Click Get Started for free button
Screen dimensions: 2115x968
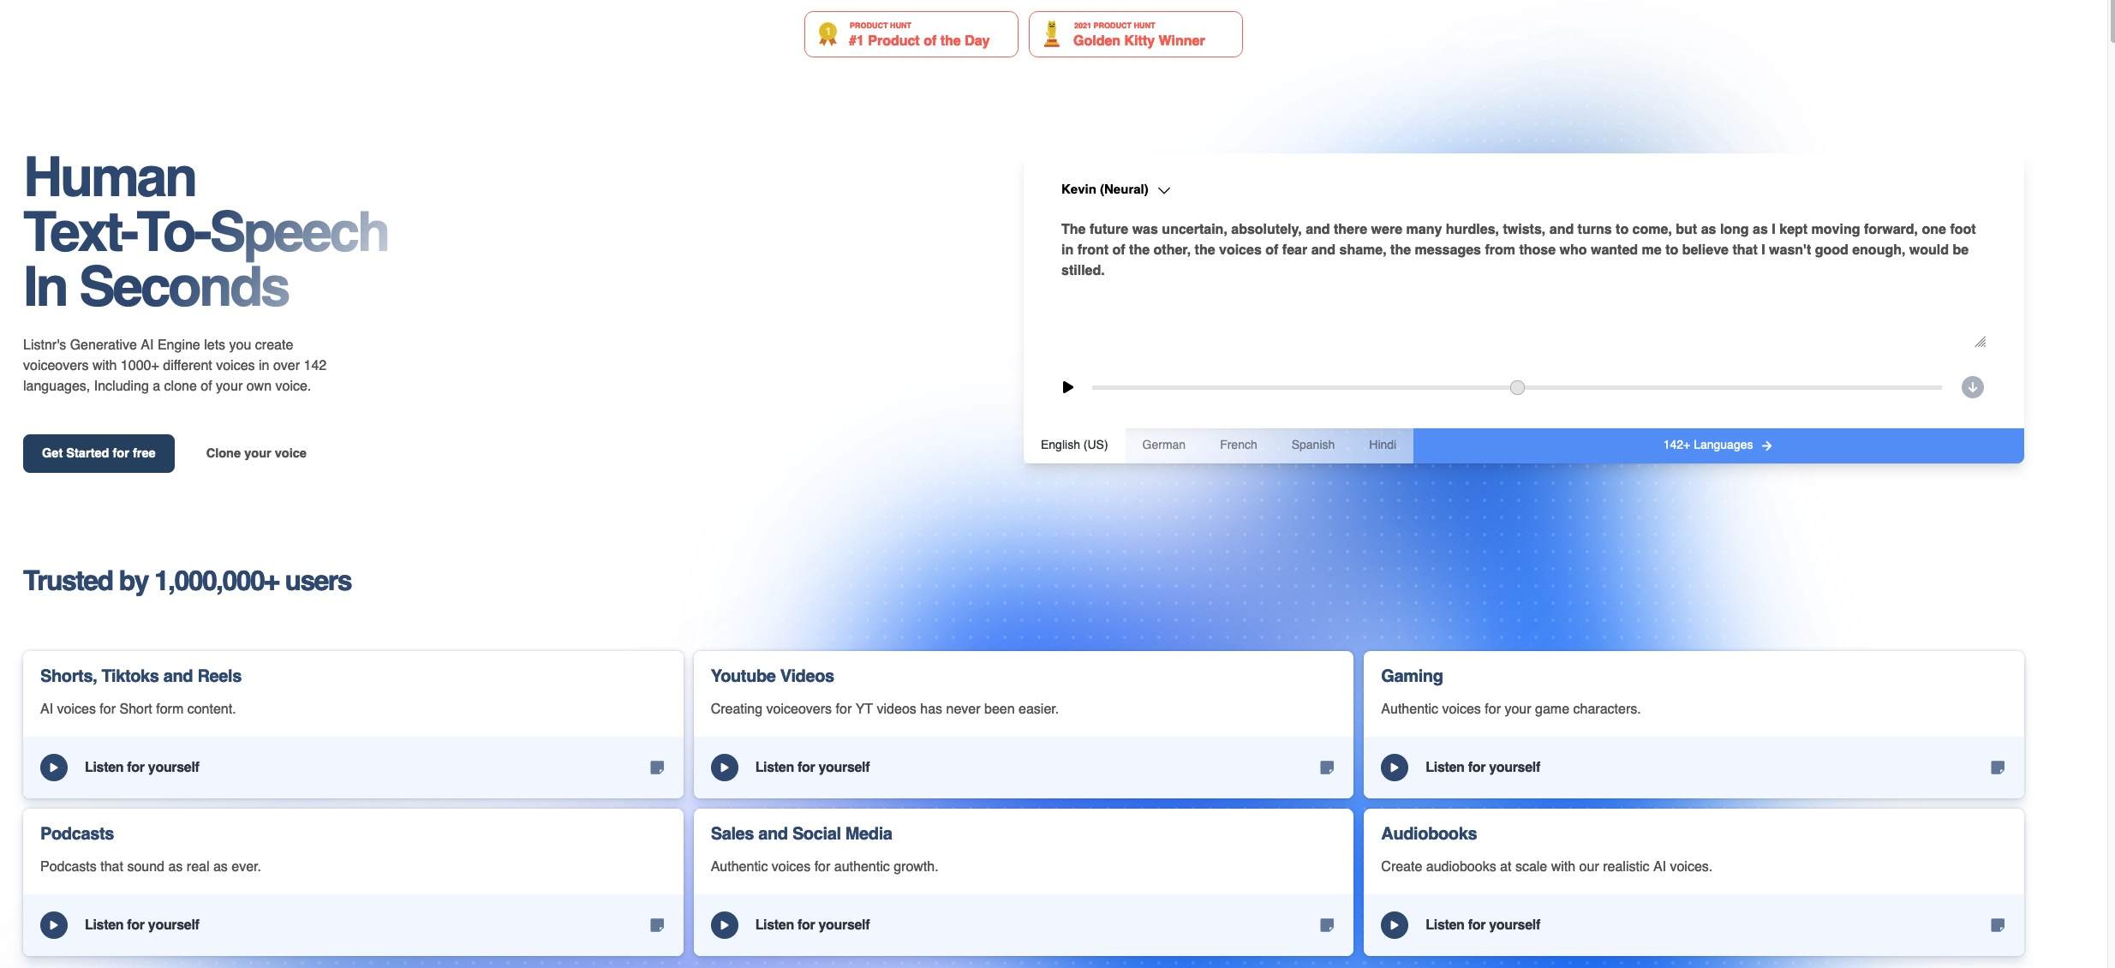point(99,453)
